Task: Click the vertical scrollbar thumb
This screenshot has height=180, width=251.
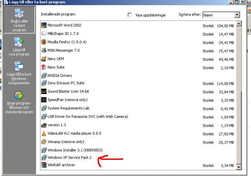Action: (239, 59)
